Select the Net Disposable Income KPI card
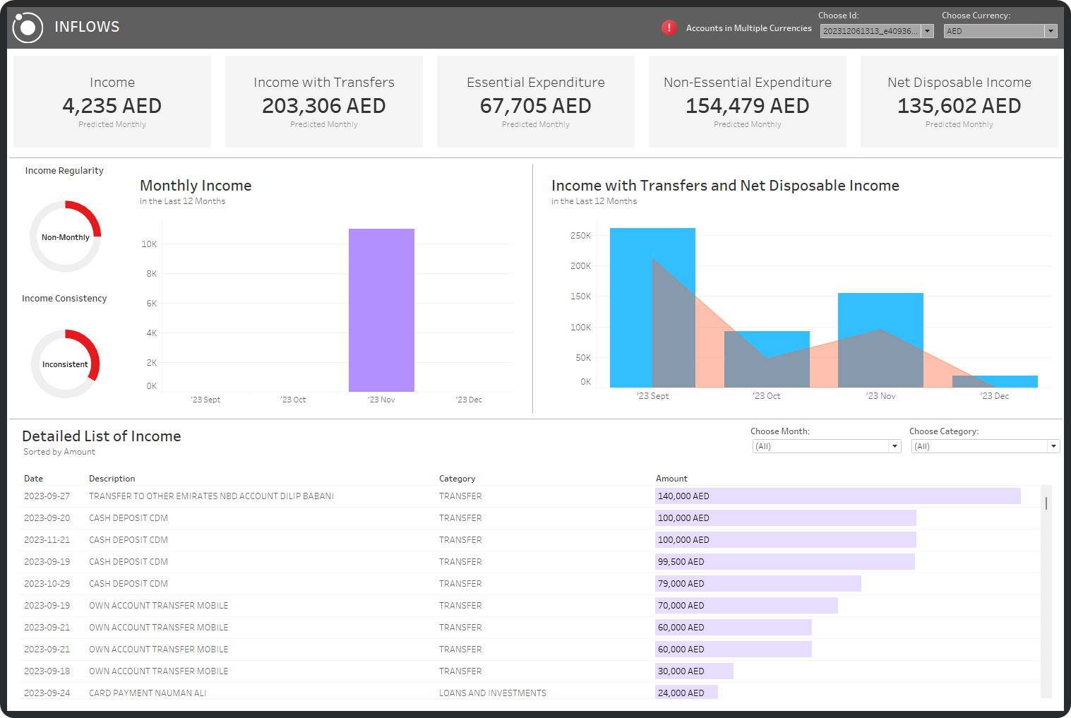The width and height of the screenshot is (1071, 718). [x=959, y=101]
